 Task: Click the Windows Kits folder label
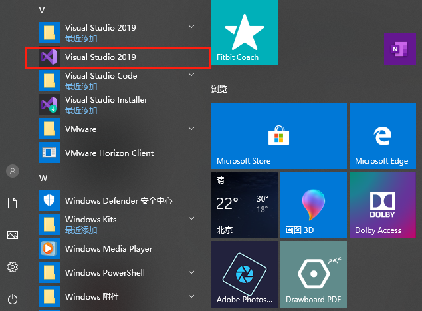(x=91, y=220)
